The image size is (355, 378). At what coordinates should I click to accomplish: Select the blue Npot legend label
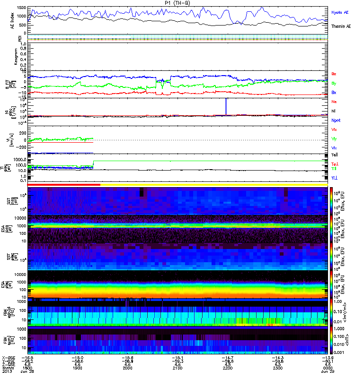coord(336,120)
